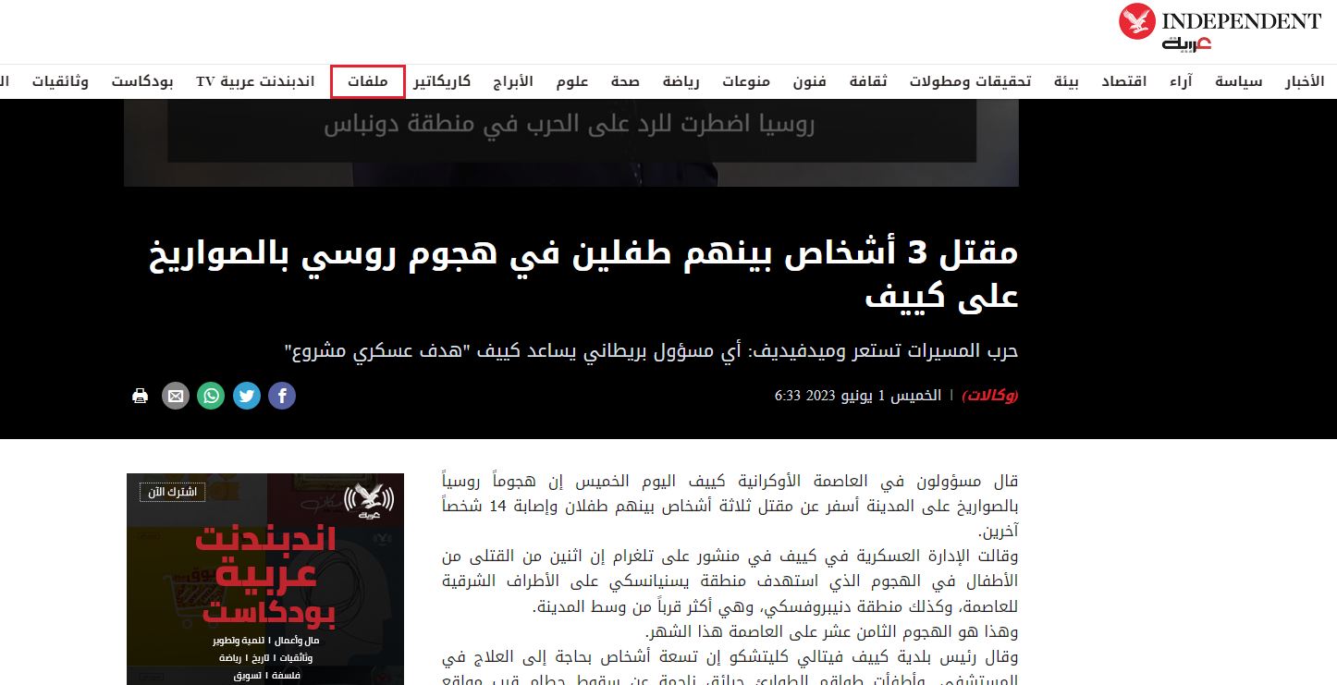Viewport: 1337px width, 685px height.
Task: Go to بودكاست in navigation
Action: 142,81
